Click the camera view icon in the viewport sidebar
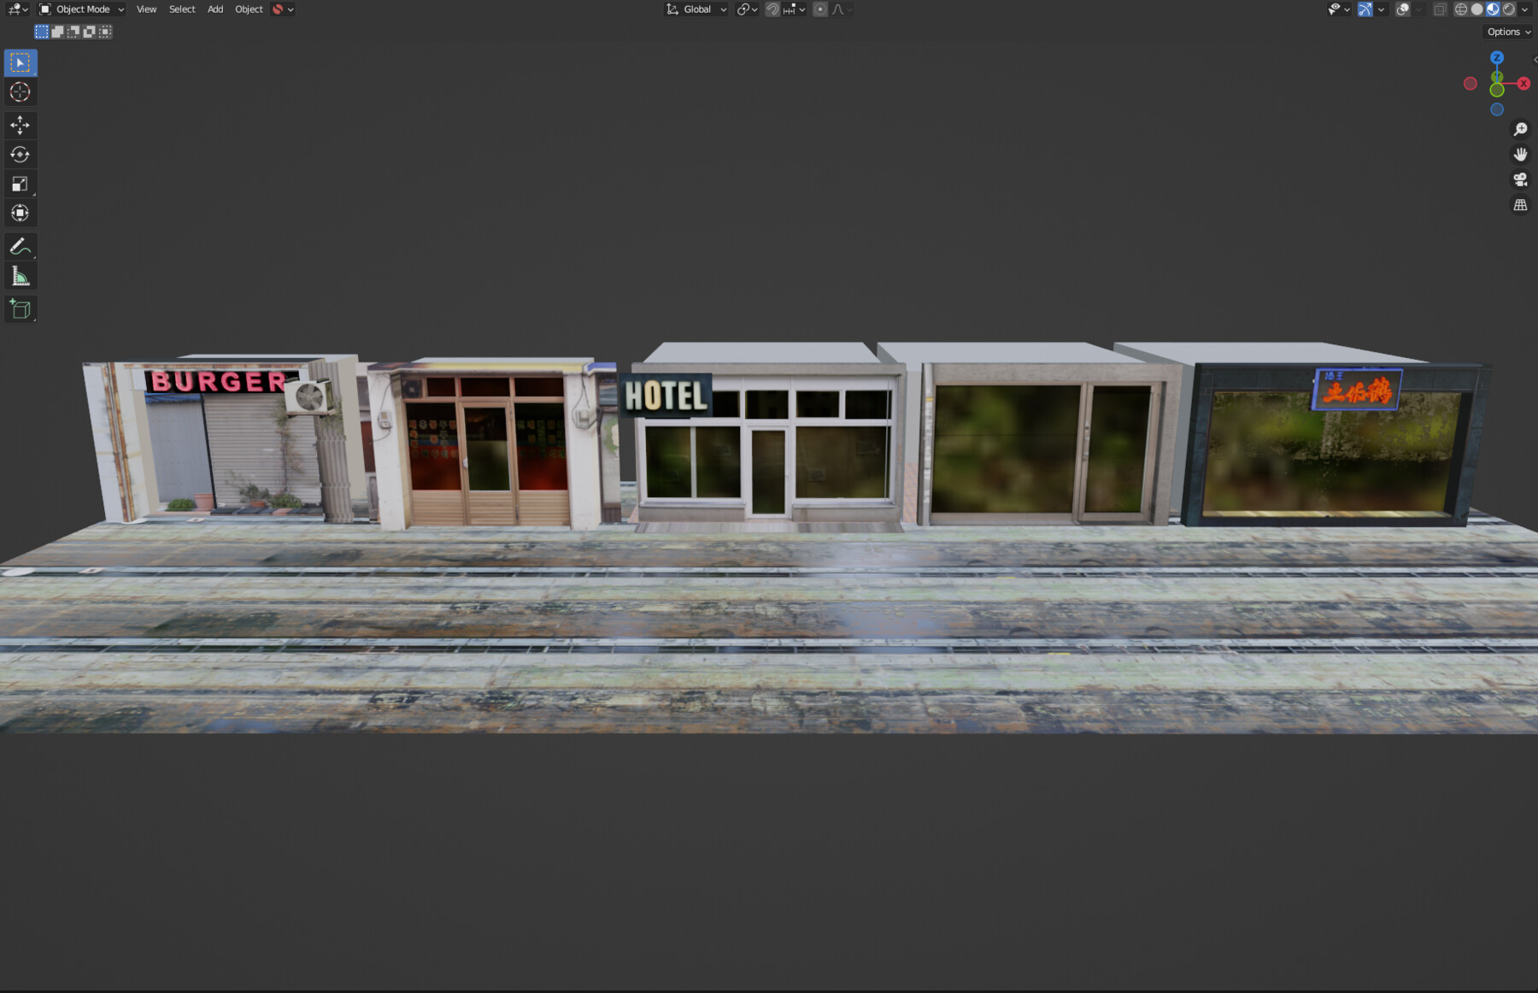 1519,179
